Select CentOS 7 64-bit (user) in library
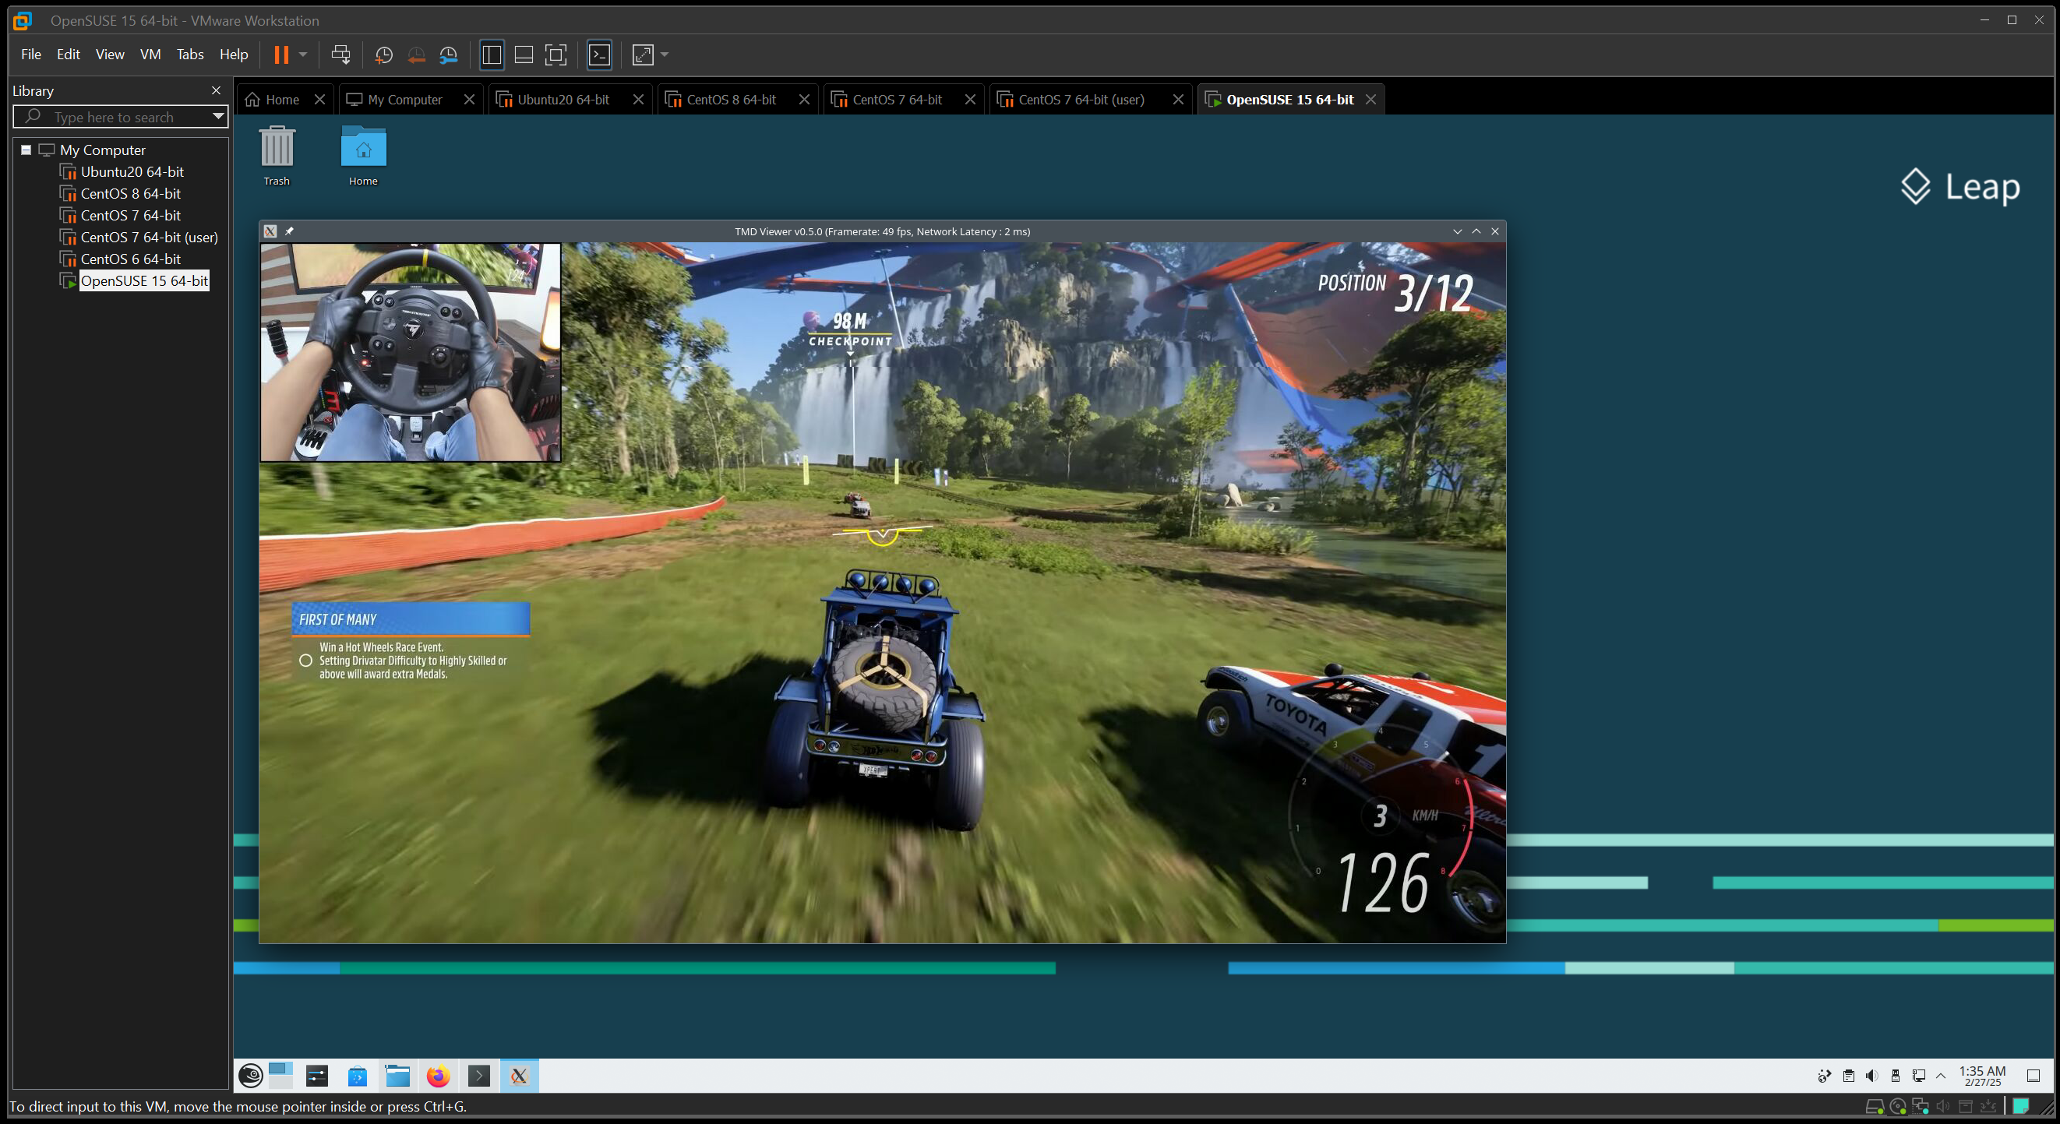Image resolution: width=2060 pixels, height=1124 pixels. pos(149,238)
